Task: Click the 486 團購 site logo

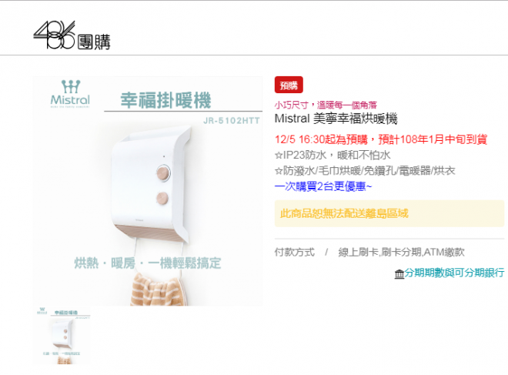Action: coord(72,35)
